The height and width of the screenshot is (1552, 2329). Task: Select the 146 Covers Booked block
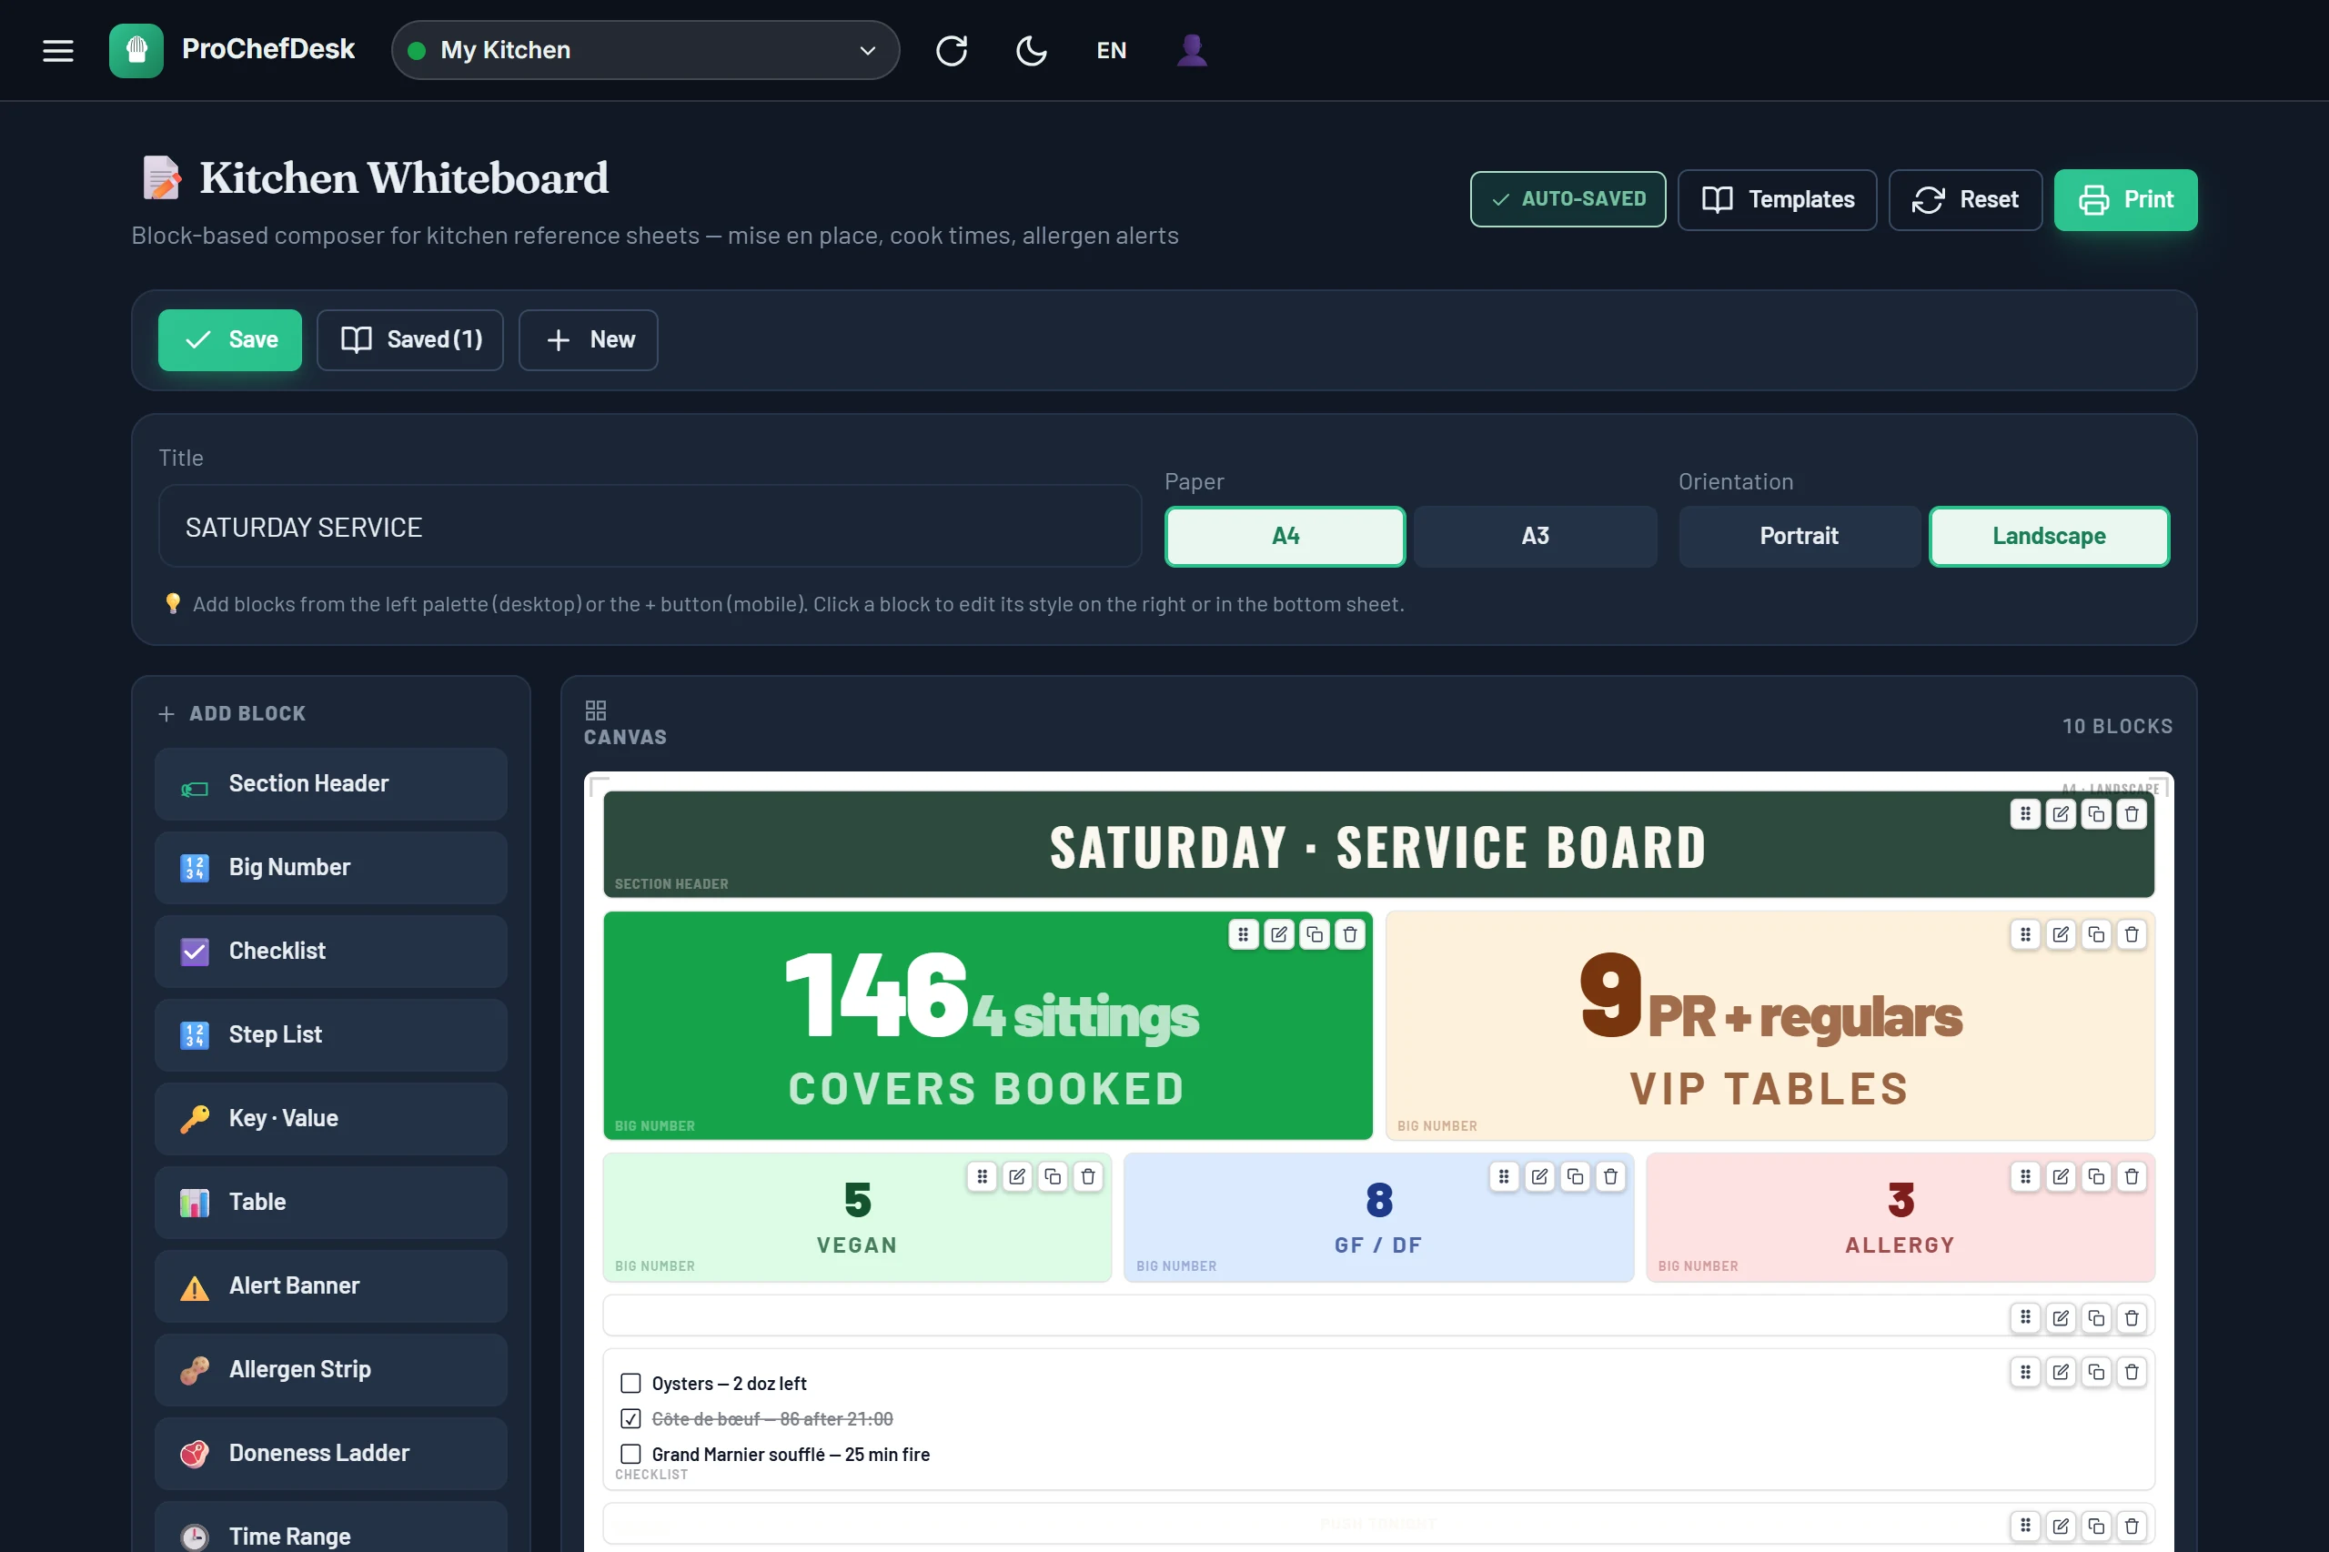click(x=988, y=1026)
